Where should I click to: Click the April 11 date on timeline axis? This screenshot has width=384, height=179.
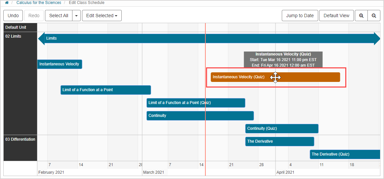321,164
